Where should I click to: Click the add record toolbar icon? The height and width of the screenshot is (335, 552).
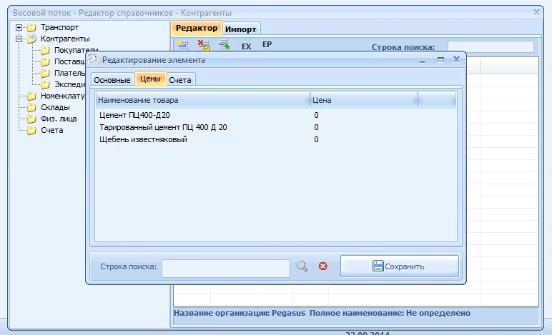pos(182,45)
